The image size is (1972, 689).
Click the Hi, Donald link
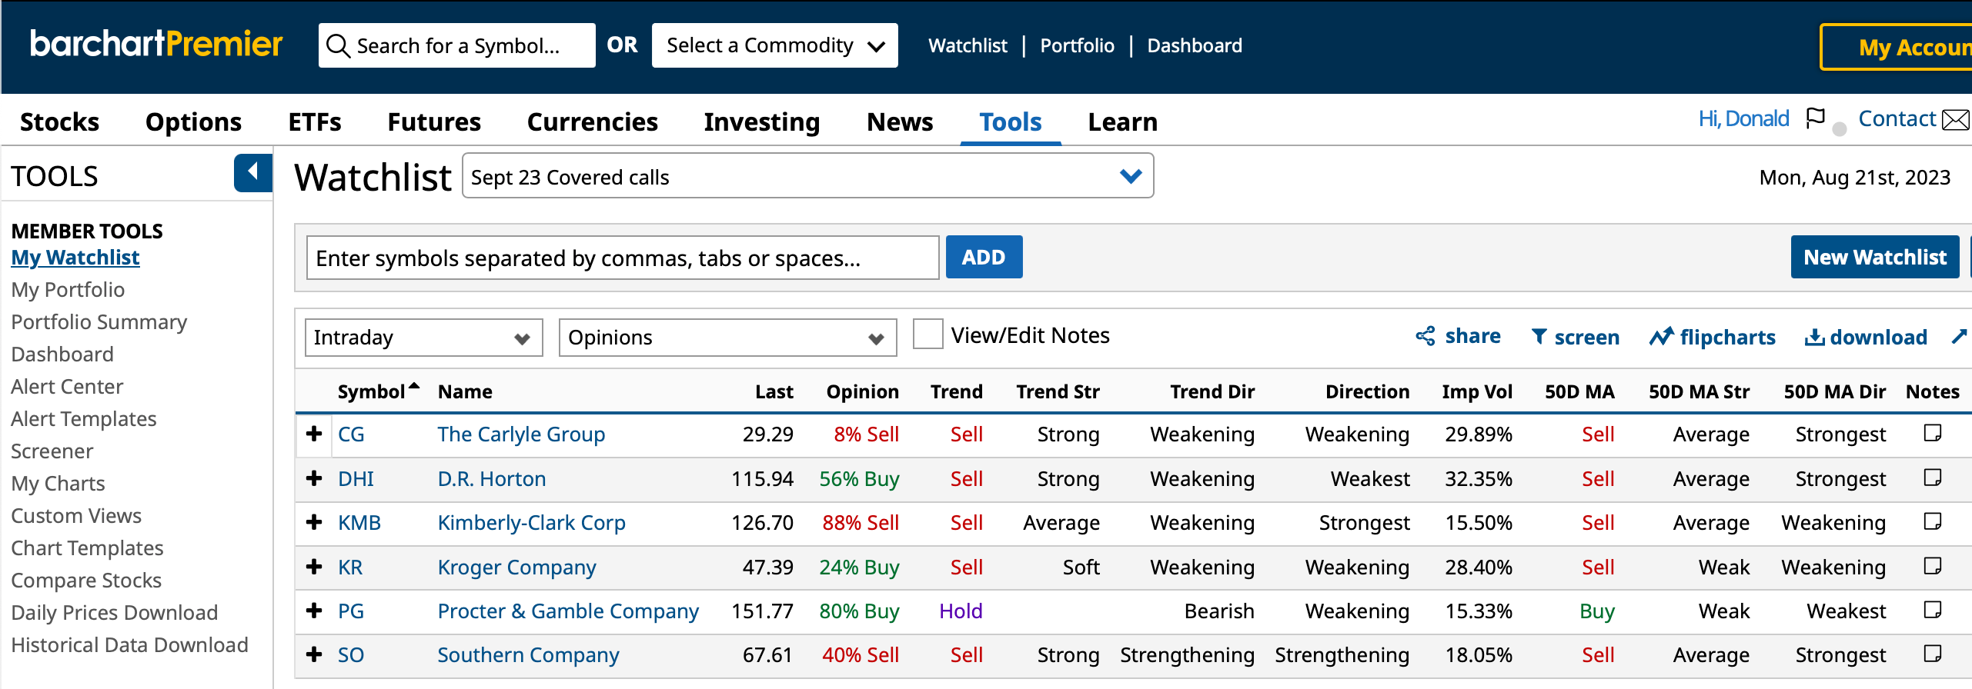(1743, 118)
